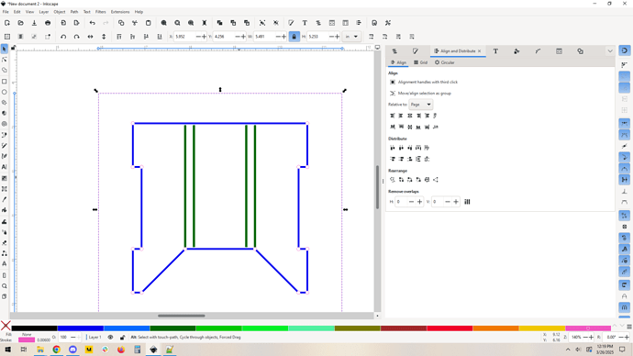633x356 pixels.
Task: Flip selected objects horizontally
Action: tap(91, 37)
